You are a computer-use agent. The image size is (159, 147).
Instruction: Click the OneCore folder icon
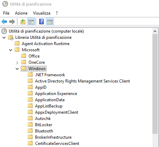tap(24, 62)
